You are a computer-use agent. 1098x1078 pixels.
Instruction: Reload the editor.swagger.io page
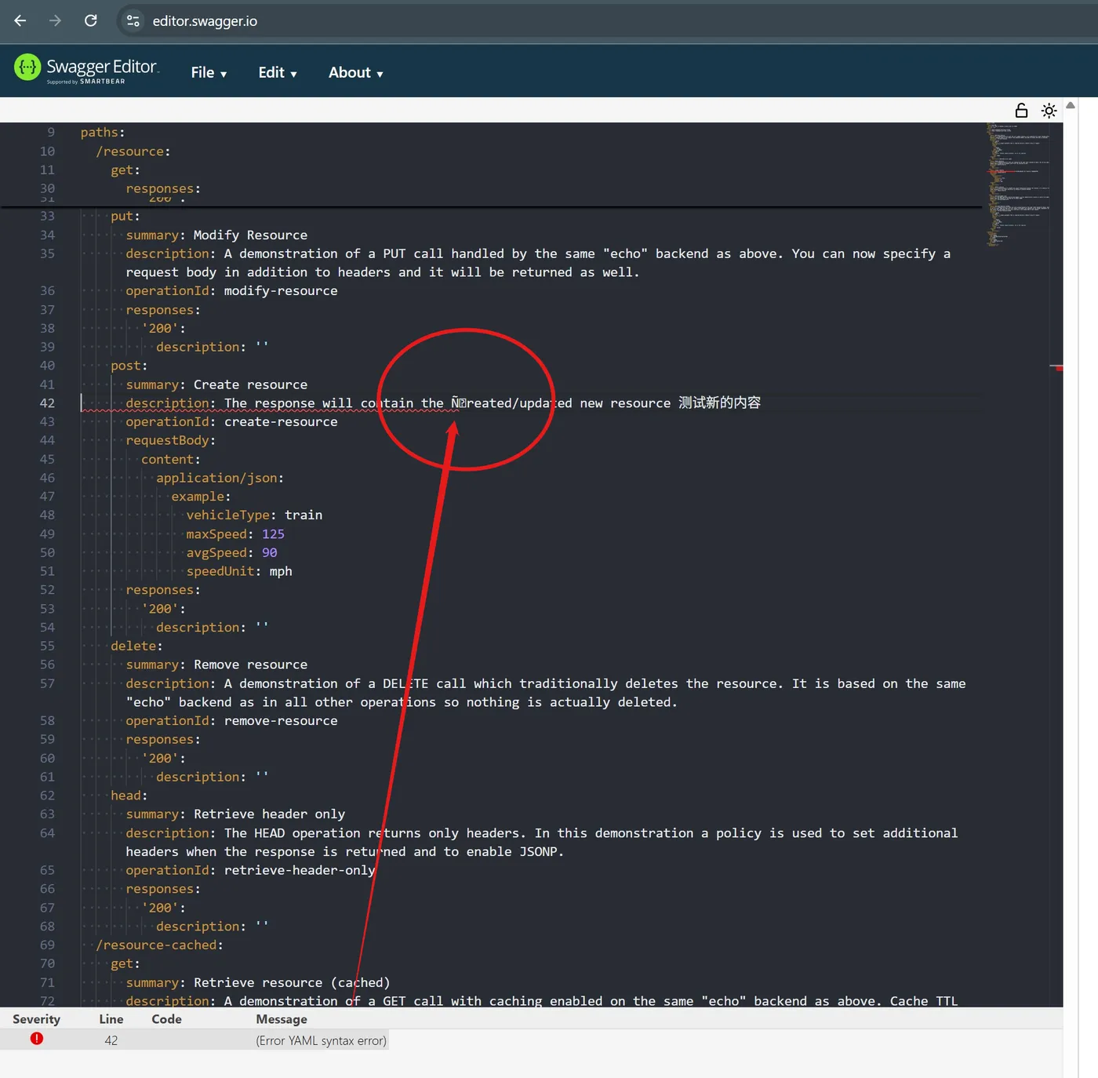point(91,21)
